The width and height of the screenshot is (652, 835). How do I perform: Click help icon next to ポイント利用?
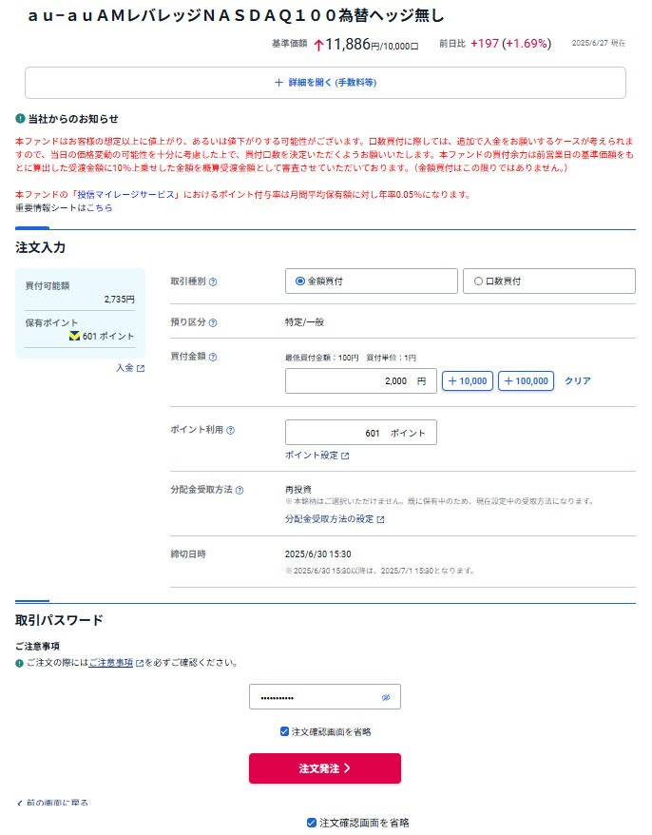(230, 430)
